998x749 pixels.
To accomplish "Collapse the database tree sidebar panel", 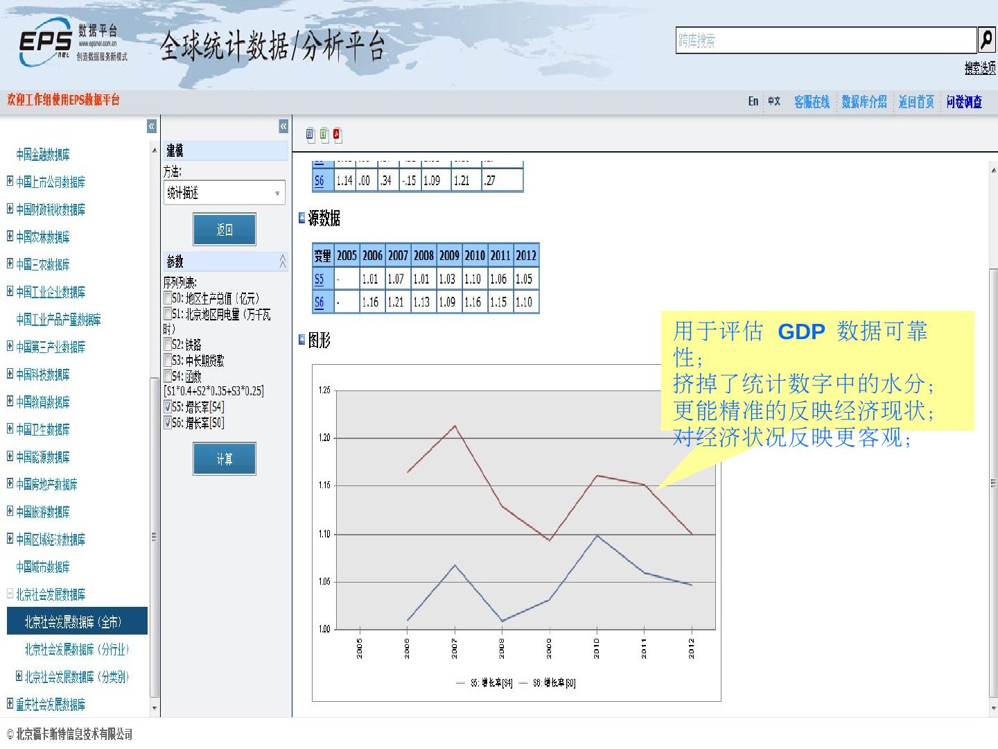I will click(151, 126).
